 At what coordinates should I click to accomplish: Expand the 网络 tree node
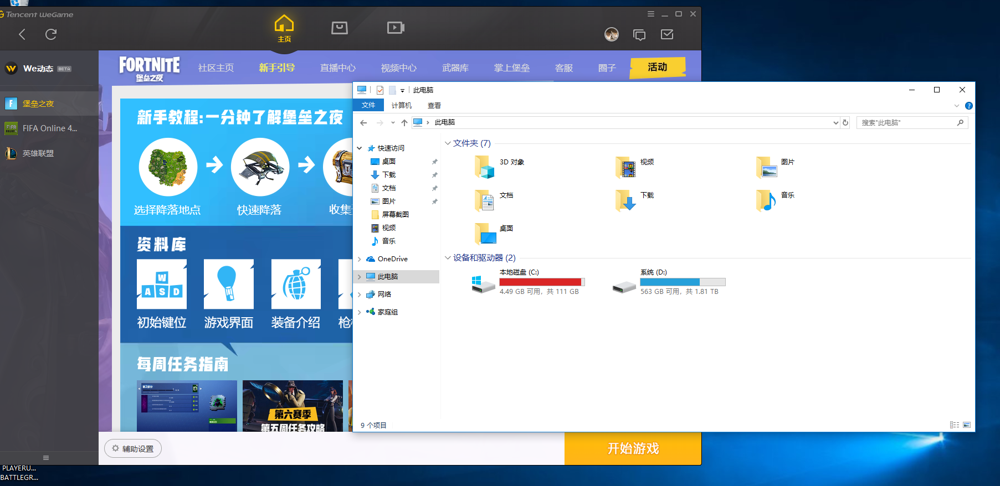[x=360, y=294]
